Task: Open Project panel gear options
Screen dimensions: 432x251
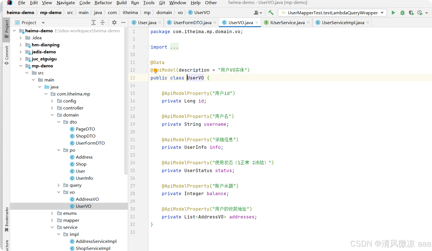Action: coord(114,22)
